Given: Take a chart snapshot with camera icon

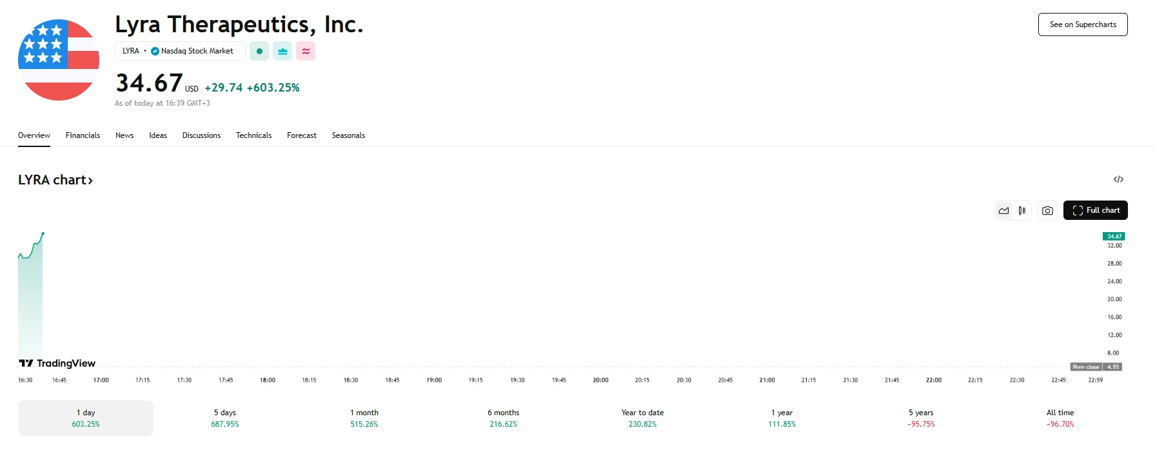Looking at the screenshot, I should click(1047, 211).
